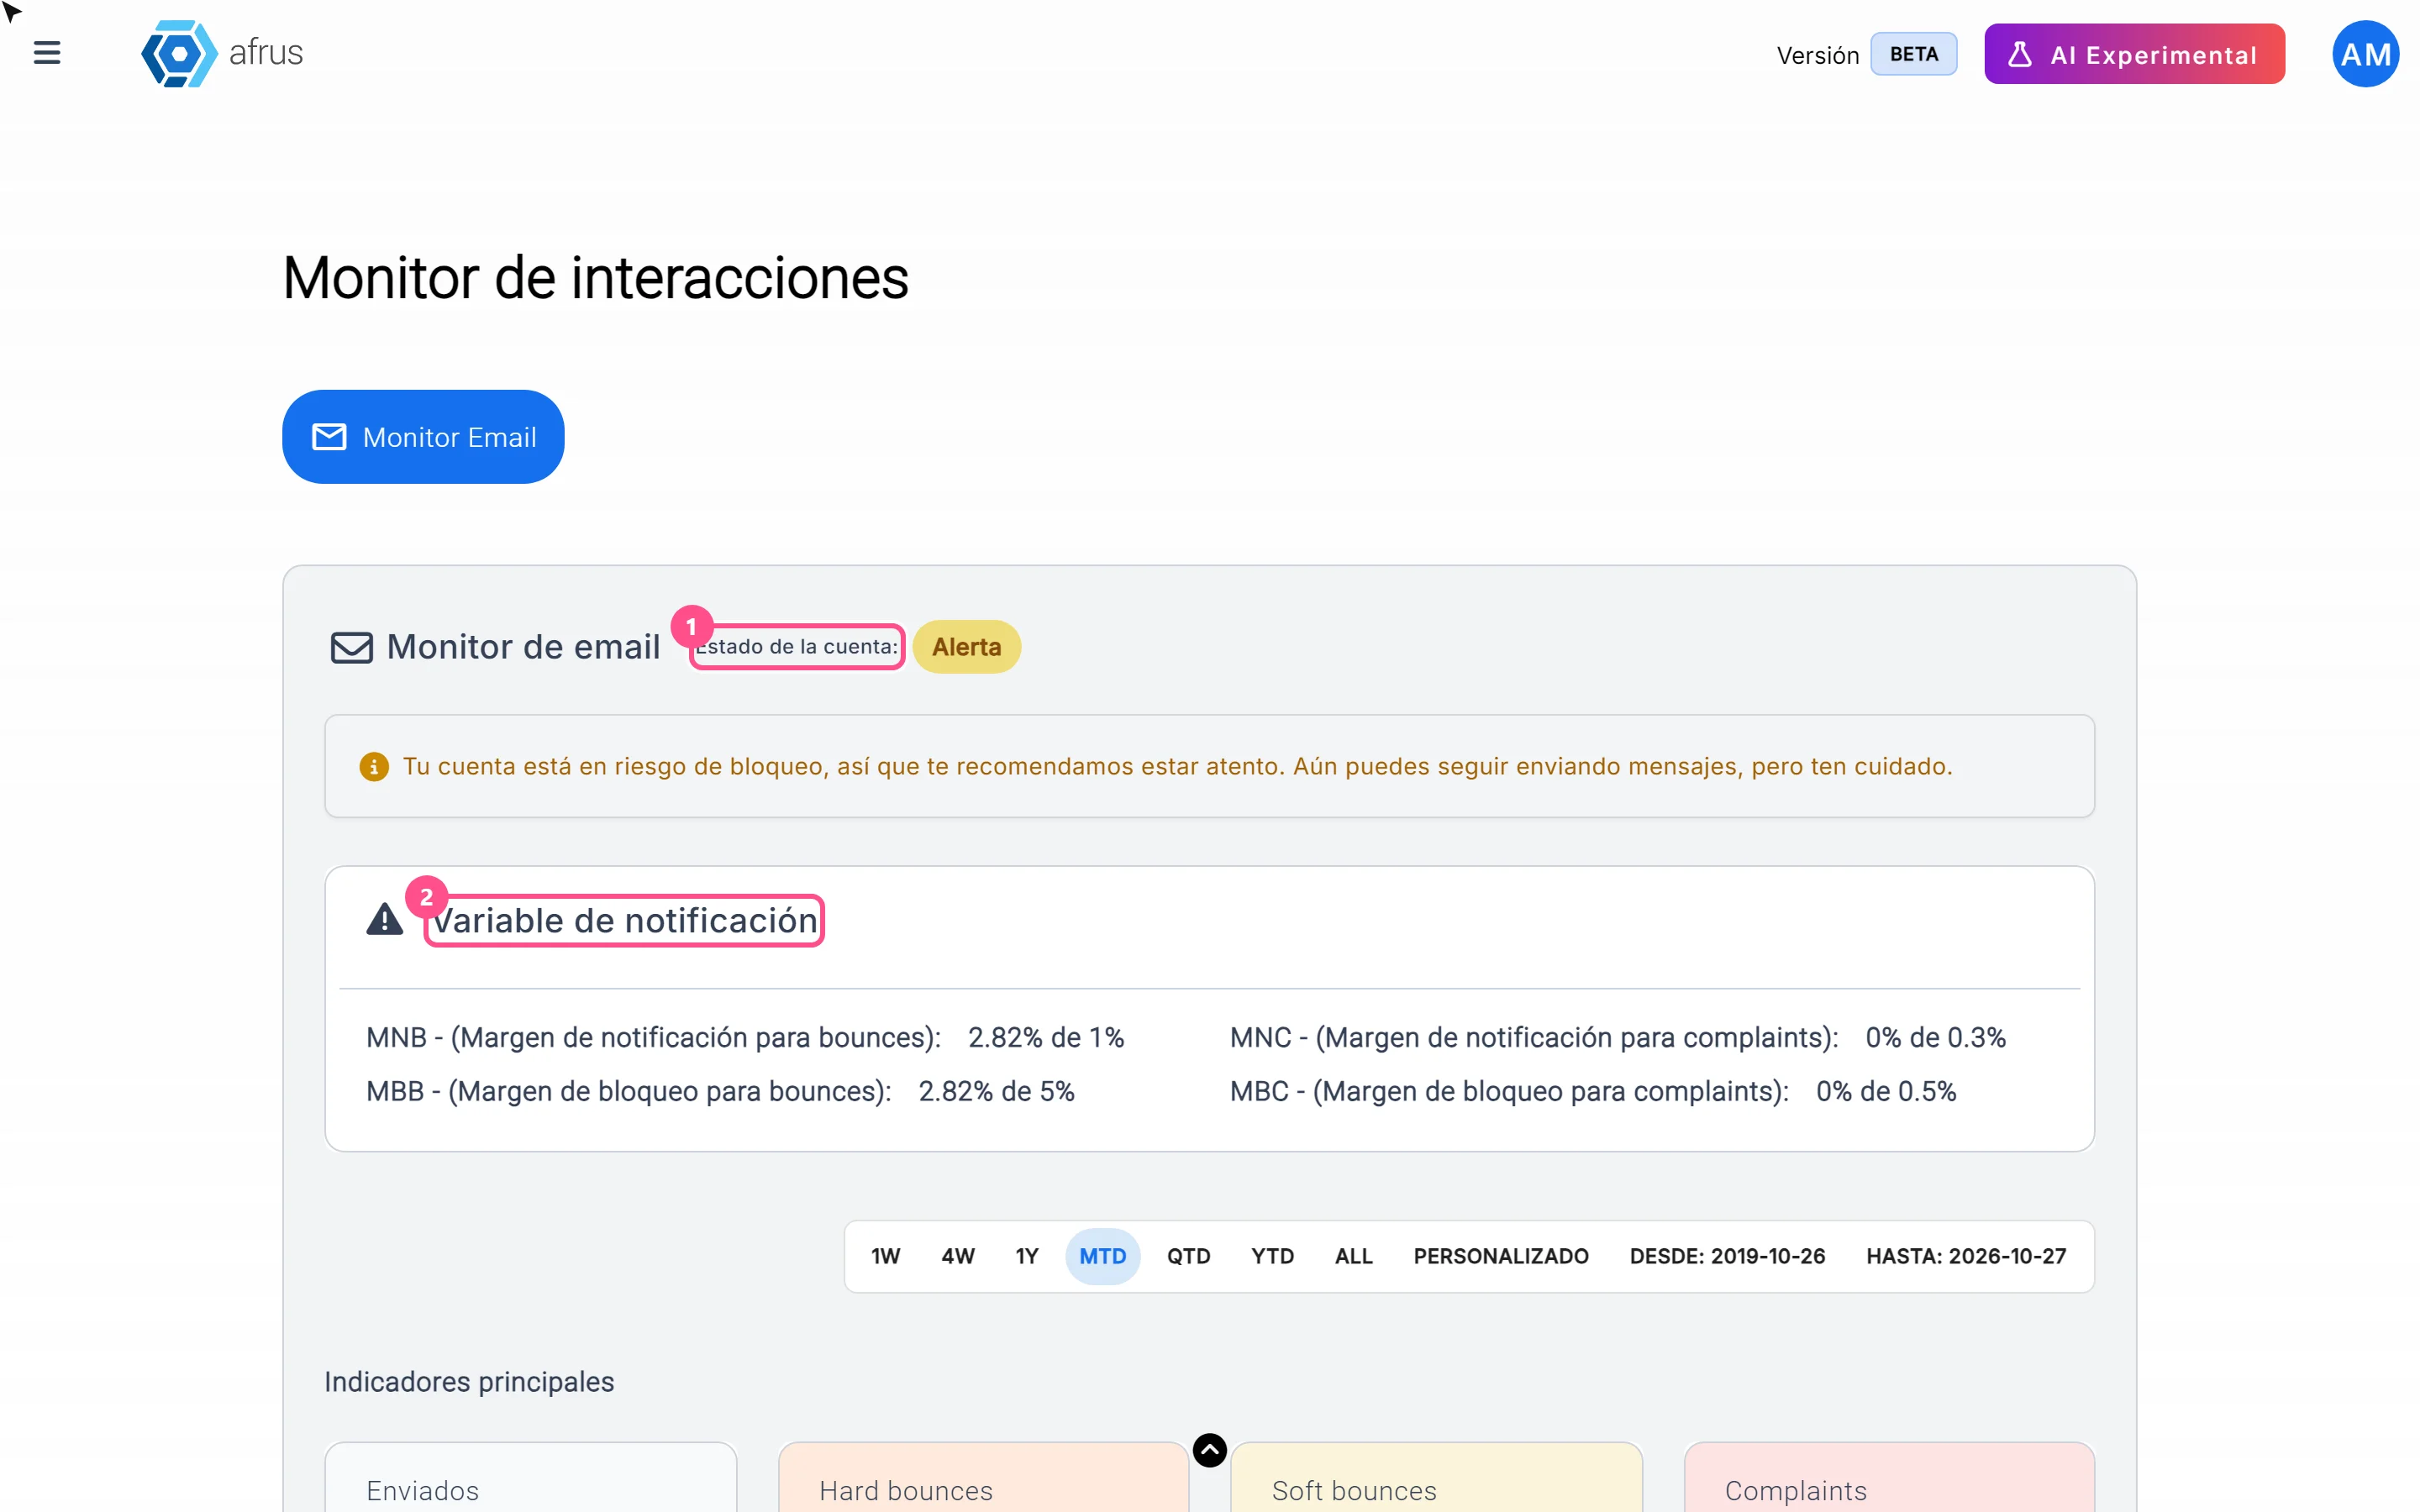Select the 1Y time range
The image size is (2420, 1512).
[x=1027, y=1256]
